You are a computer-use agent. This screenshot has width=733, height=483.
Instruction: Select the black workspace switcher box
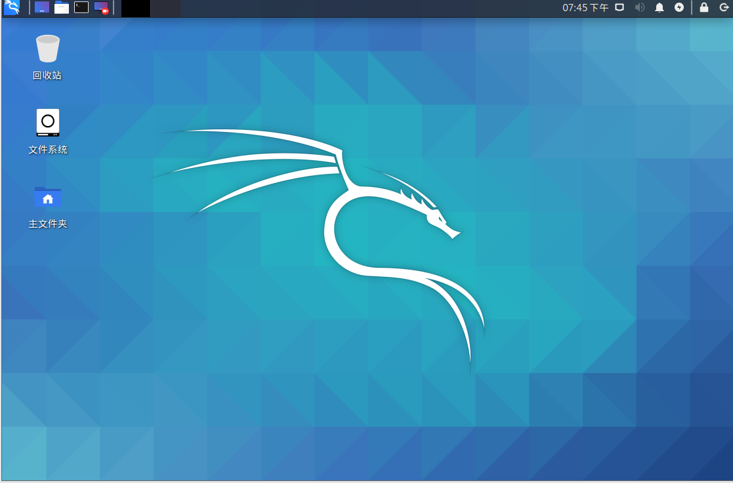[136, 9]
